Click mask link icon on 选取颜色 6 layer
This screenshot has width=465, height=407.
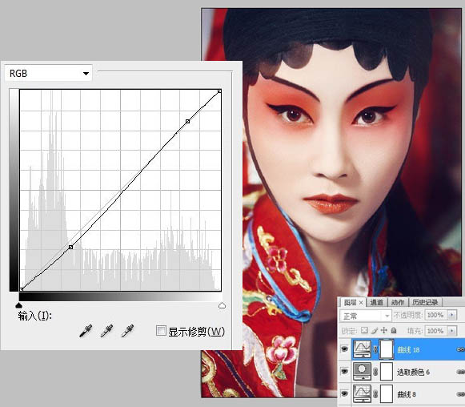coord(375,372)
